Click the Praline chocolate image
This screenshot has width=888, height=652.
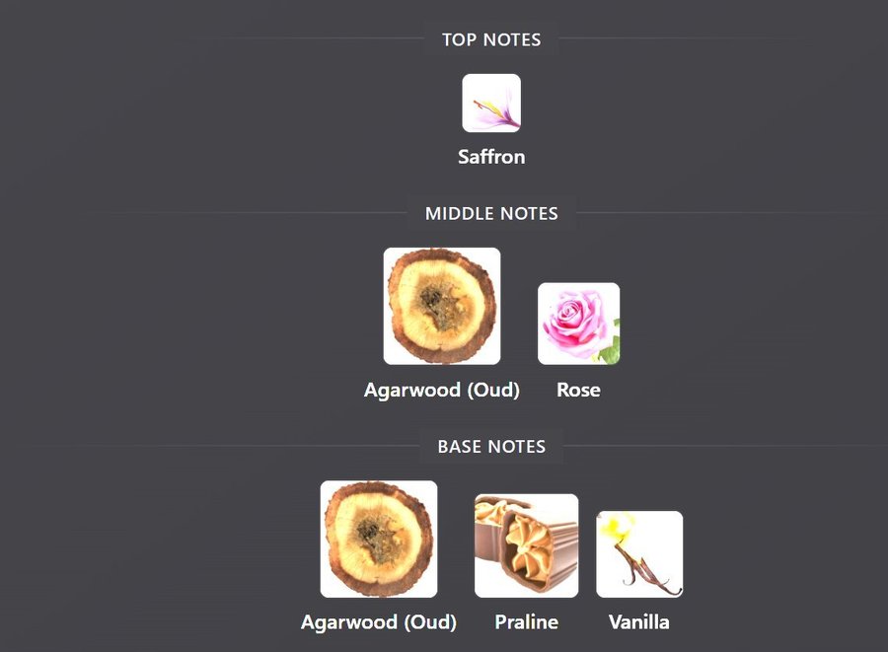526,545
